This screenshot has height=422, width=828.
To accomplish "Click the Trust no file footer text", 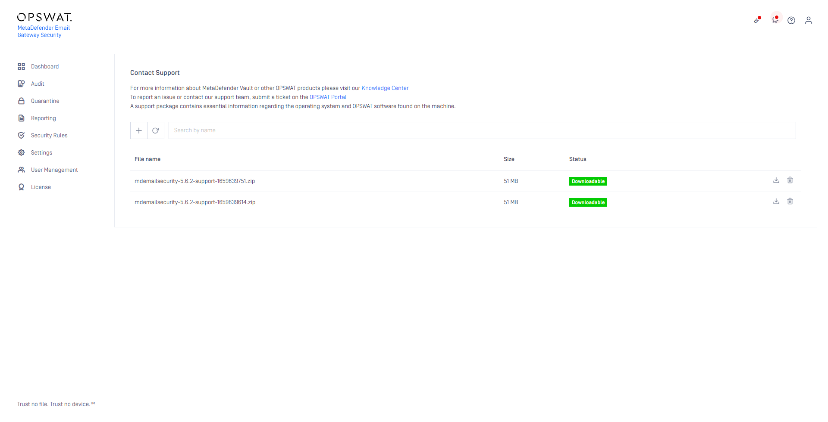I will coord(56,404).
